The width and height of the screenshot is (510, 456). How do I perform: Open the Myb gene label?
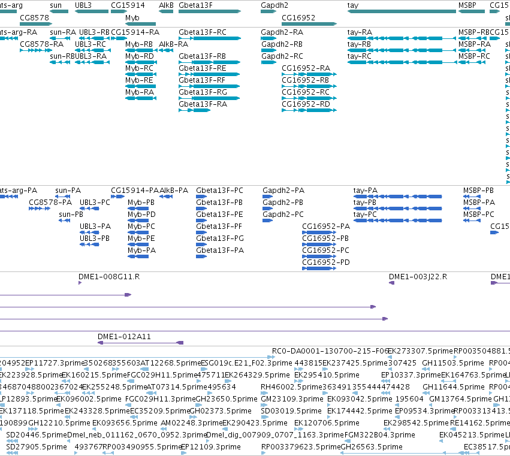point(132,18)
